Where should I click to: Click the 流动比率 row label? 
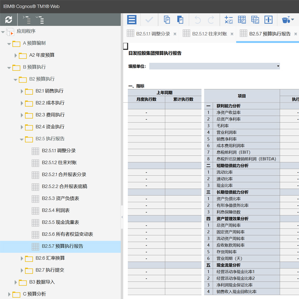tap(224, 172)
